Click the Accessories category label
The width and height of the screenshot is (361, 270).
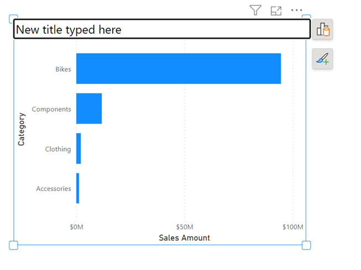pos(54,189)
